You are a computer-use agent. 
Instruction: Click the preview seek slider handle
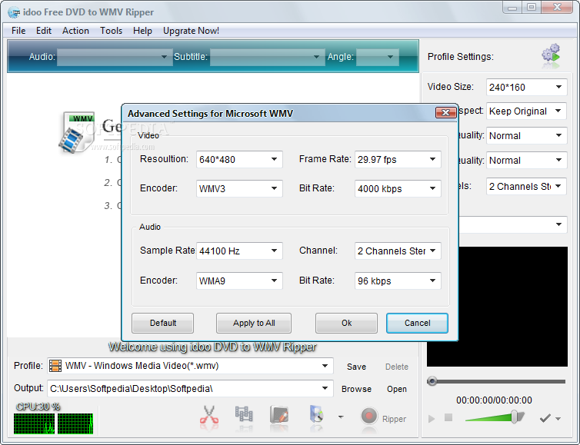click(x=432, y=381)
